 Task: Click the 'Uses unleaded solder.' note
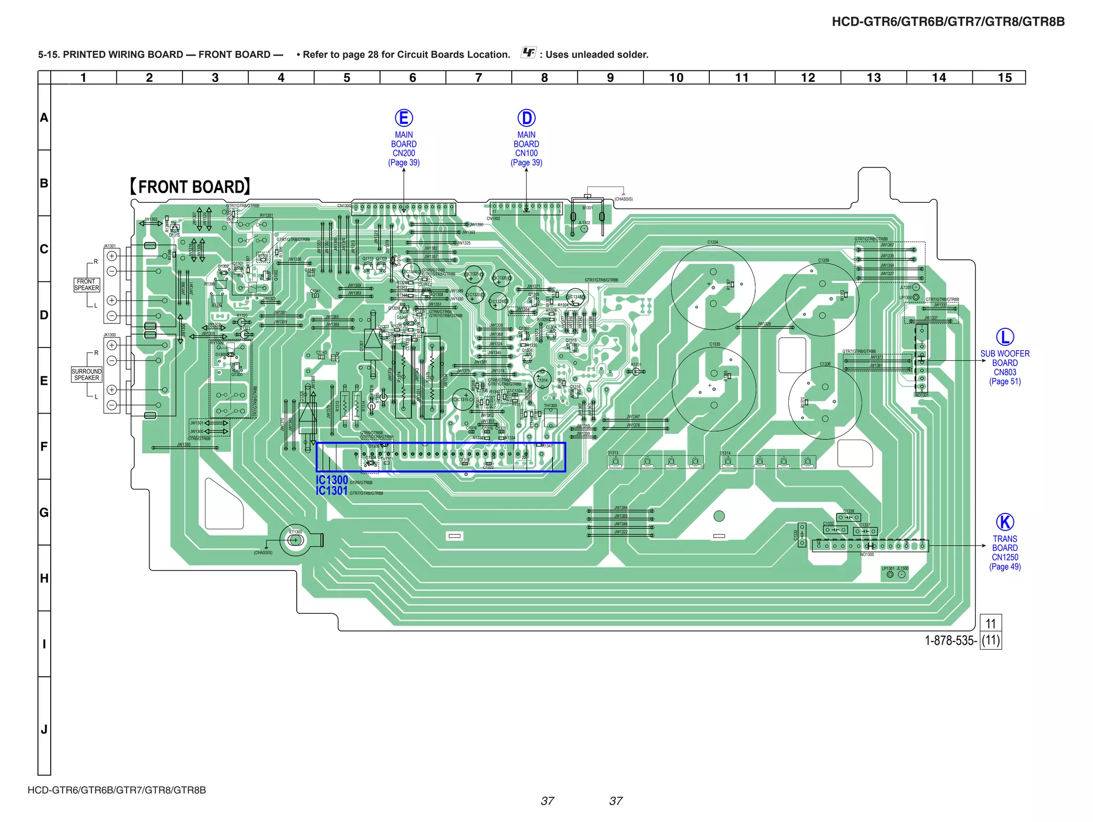pos(597,54)
